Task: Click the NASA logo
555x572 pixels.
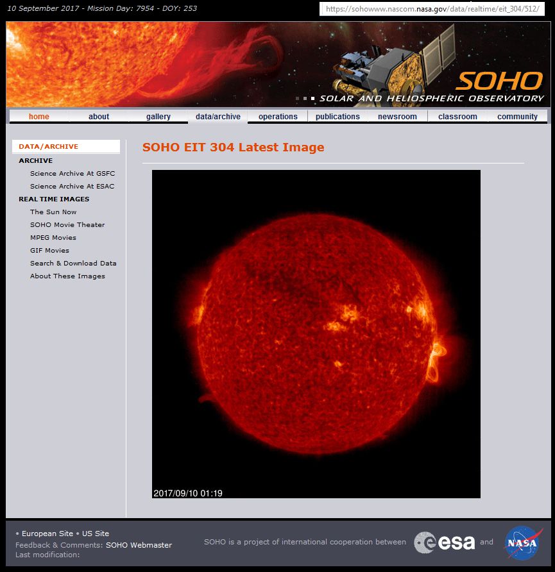Action: click(x=522, y=543)
